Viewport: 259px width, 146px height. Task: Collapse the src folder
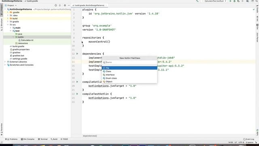click(8, 25)
